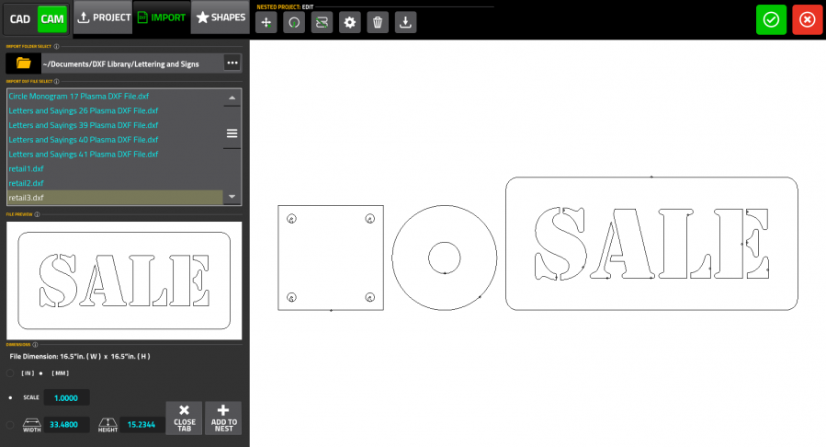The width and height of the screenshot is (826, 447).
Task: Click the width field 33.4800
Action: pyautogui.click(x=66, y=424)
